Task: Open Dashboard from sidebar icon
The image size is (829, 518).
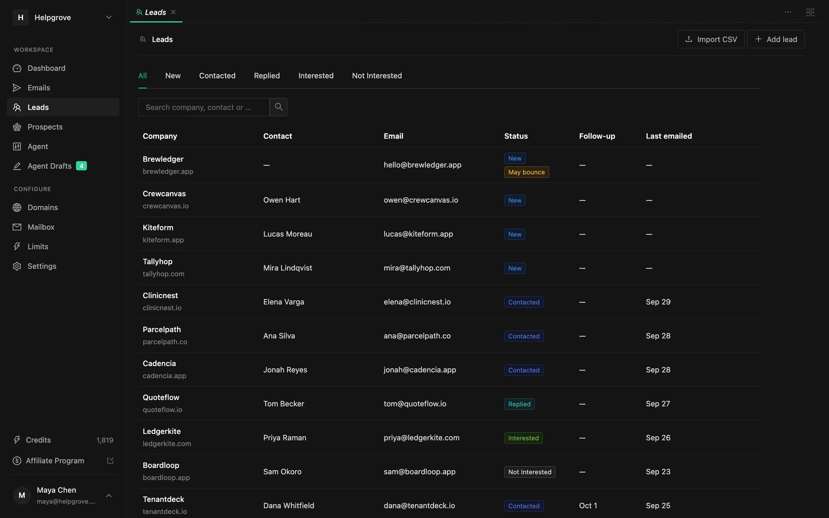Action: tap(17, 68)
